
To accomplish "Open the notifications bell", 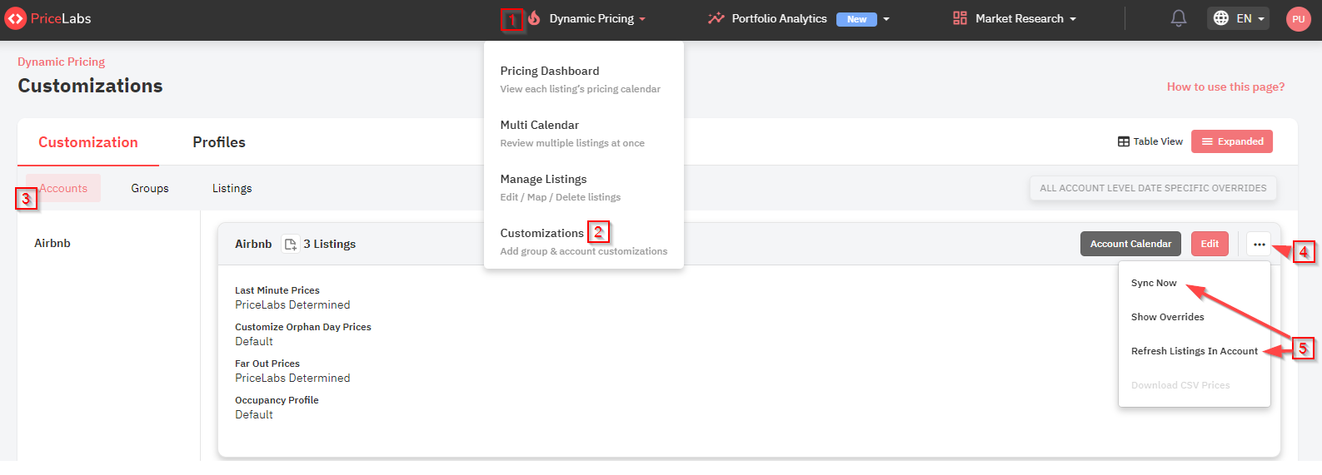I will point(1178,18).
